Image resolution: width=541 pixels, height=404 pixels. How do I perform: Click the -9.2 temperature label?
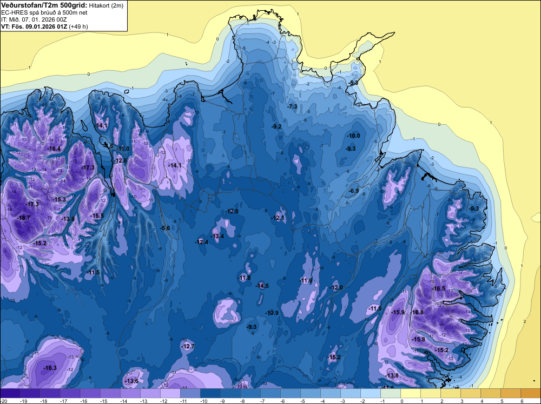(x=276, y=127)
